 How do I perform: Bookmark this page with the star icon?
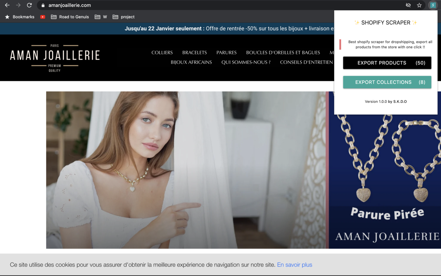coord(419,5)
